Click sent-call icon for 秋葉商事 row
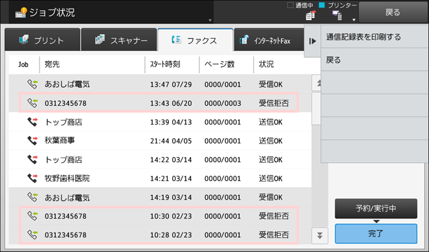 coord(32,141)
